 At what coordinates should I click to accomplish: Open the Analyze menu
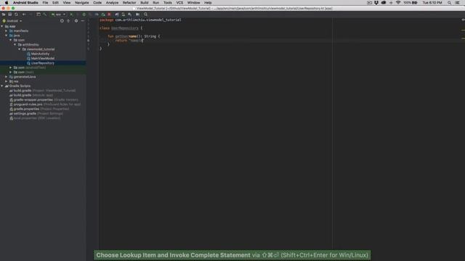tap(112, 3)
